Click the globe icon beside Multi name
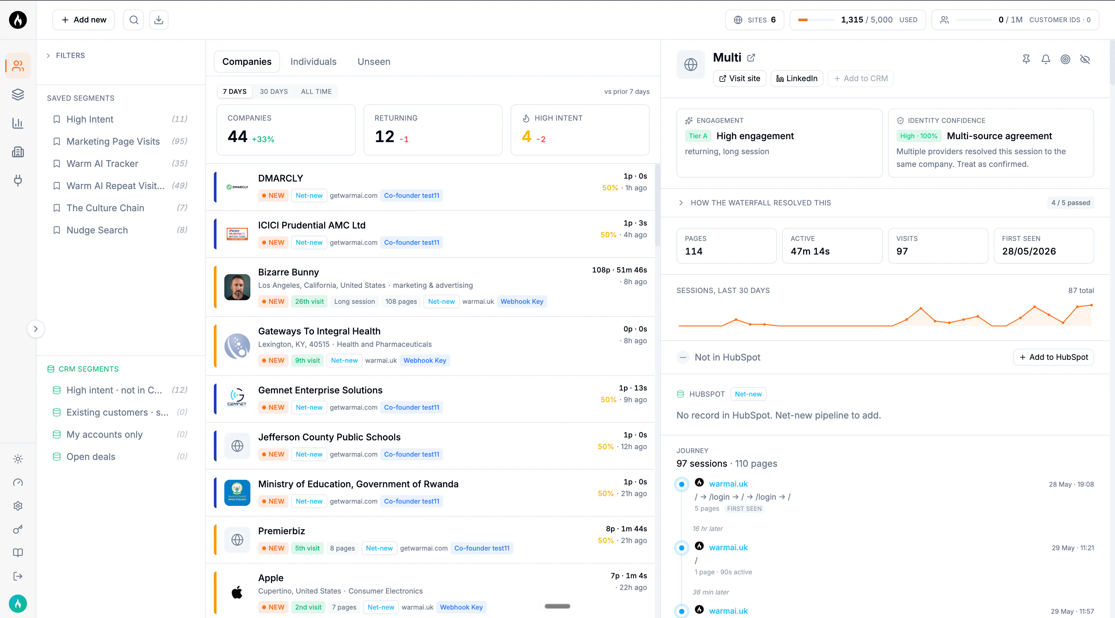Image resolution: width=1115 pixels, height=618 pixels. coord(691,65)
